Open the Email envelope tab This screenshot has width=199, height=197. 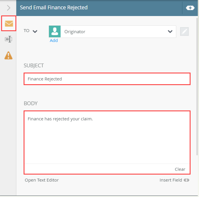9,23
